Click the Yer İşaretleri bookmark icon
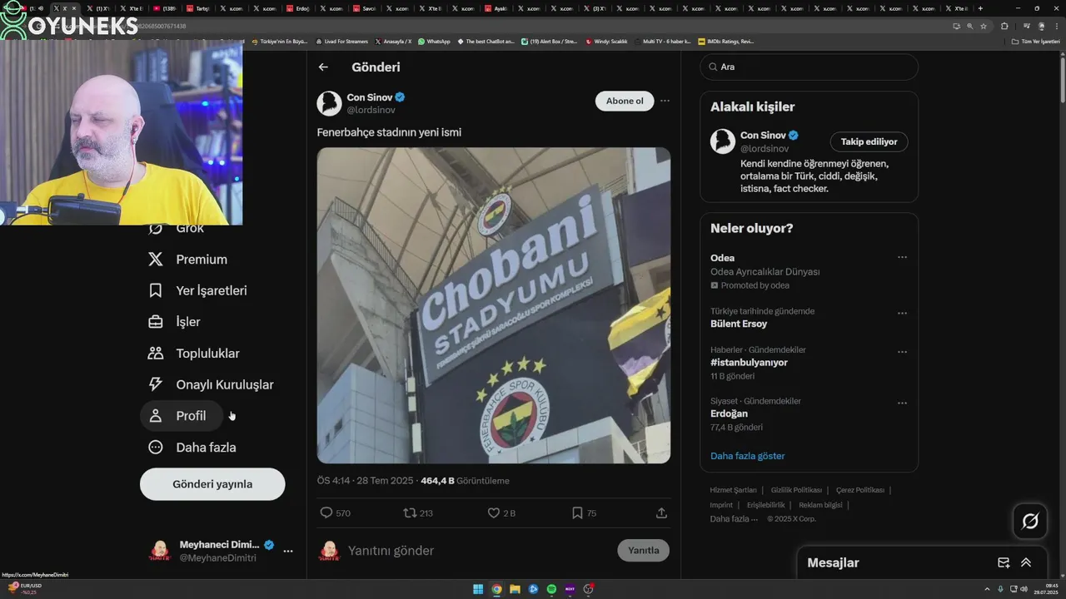The height and width of the screenshot is (599, 1066). pyautogui.click(x=156, y=290)
